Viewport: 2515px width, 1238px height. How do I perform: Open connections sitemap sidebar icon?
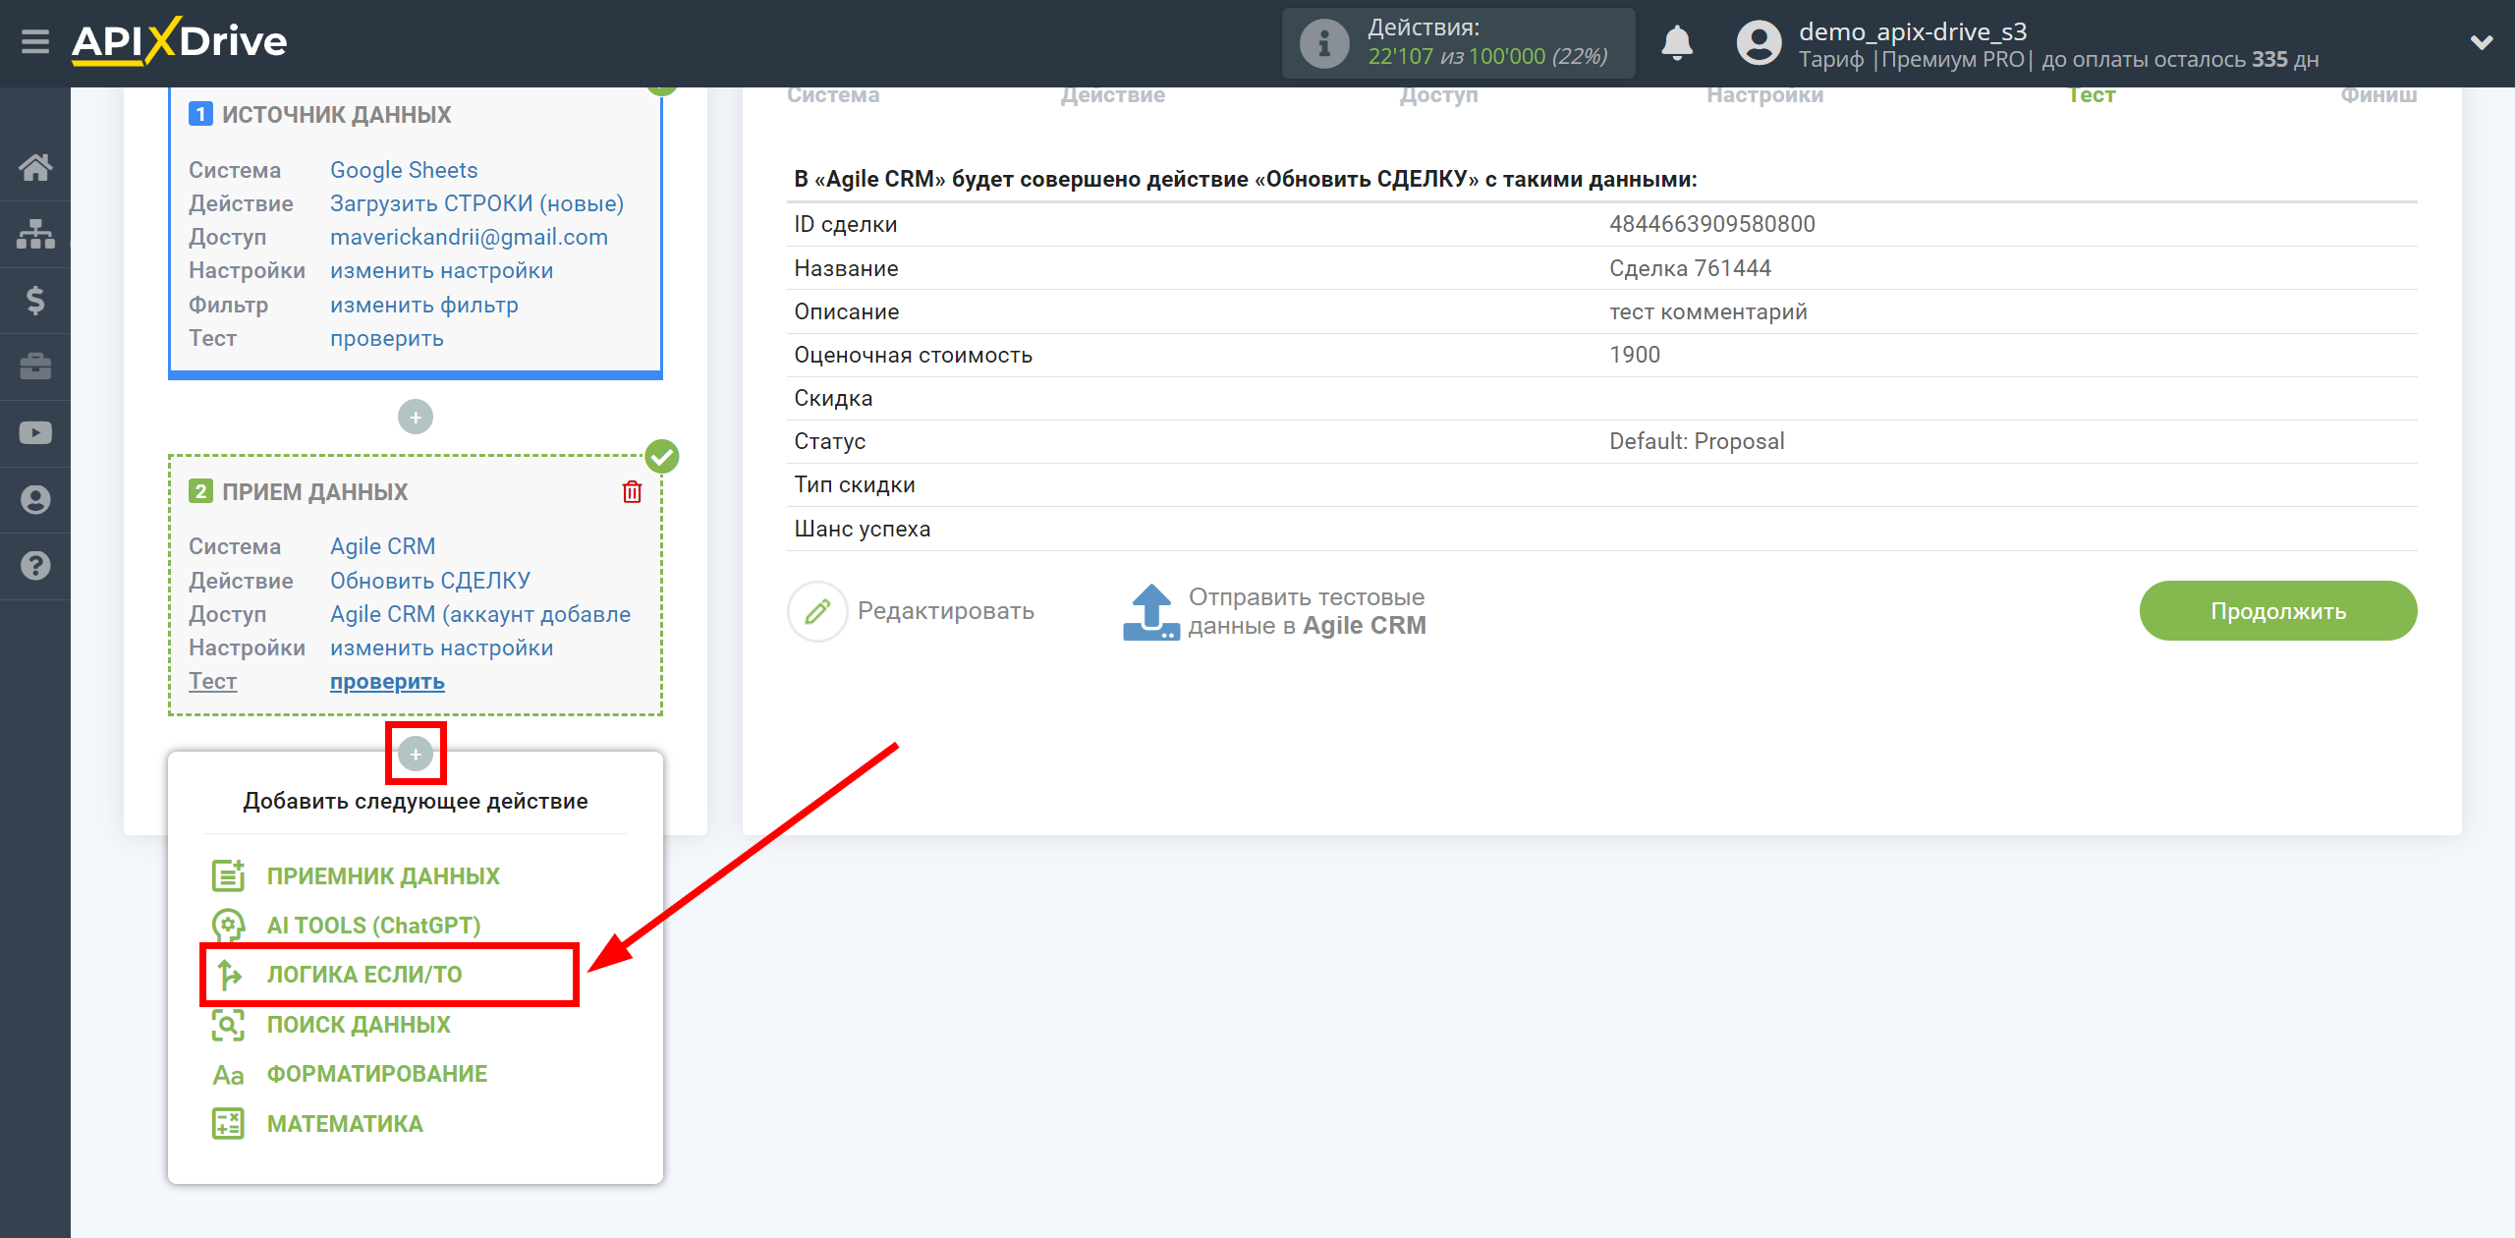tap(35, 234)
